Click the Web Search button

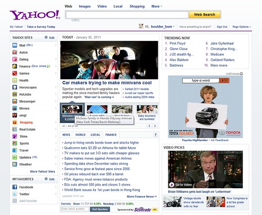click(204, 15)
